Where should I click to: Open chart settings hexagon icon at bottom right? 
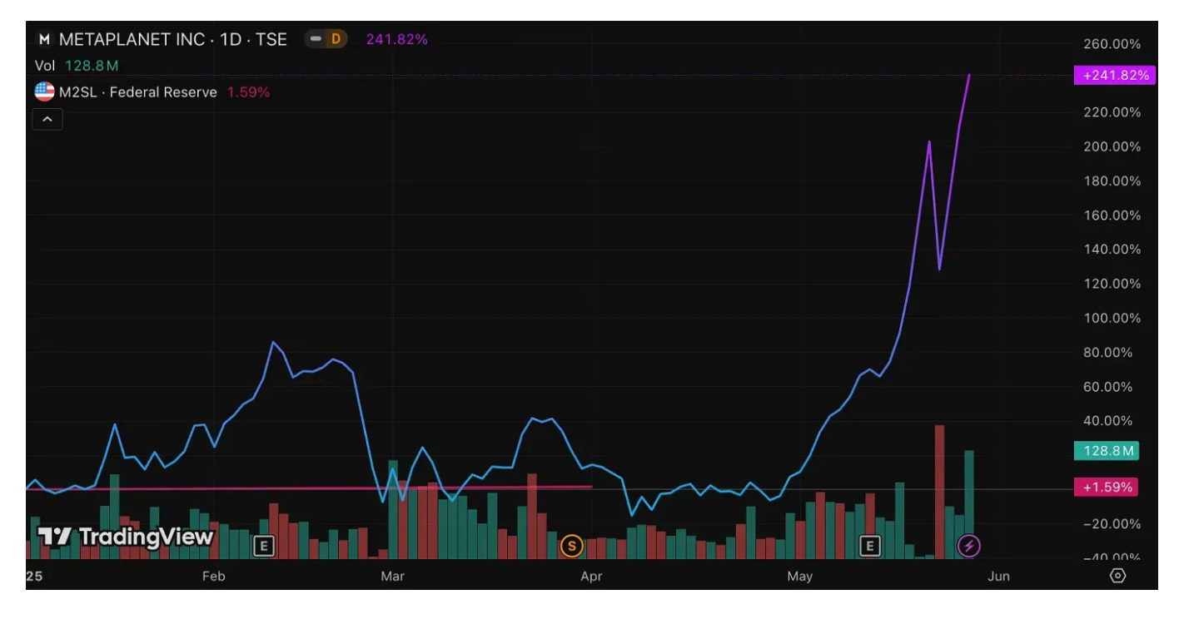pos(1117,576)
